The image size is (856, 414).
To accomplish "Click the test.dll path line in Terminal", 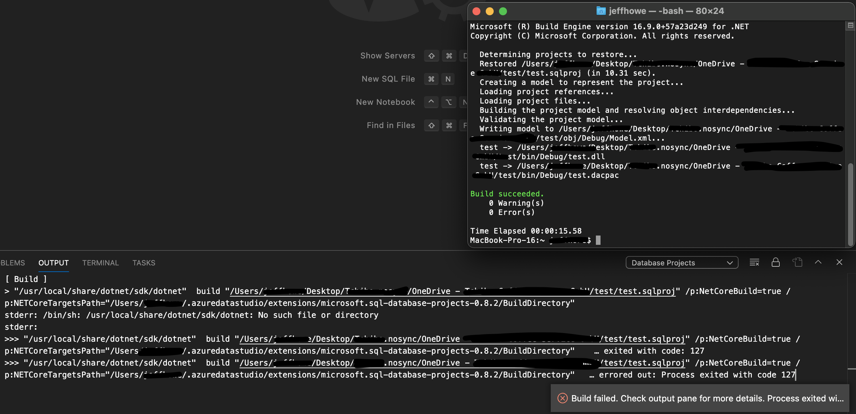I will [x=538, y=157].
